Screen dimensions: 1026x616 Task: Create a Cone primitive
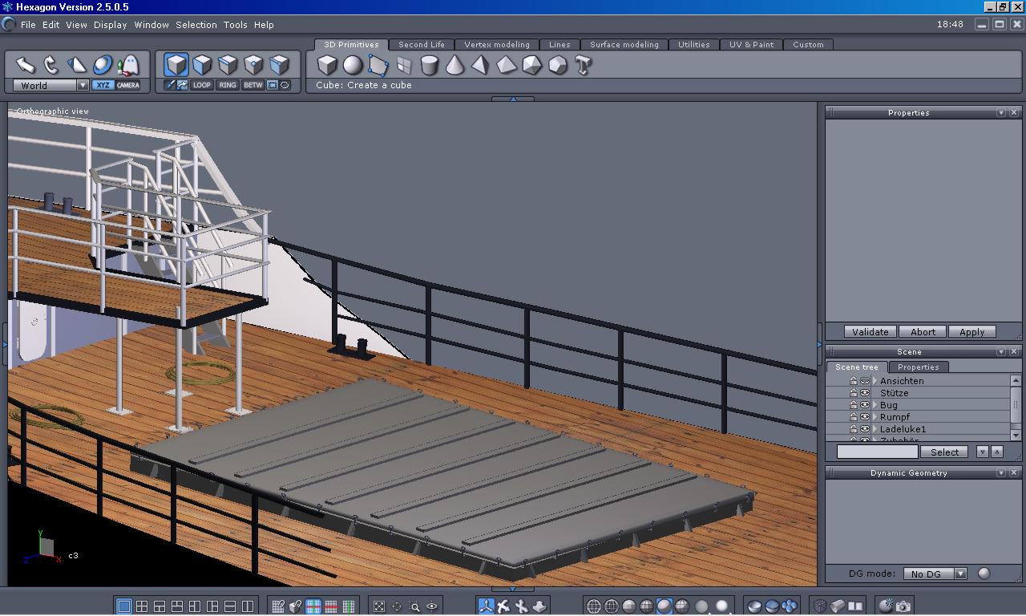[454, 65]
